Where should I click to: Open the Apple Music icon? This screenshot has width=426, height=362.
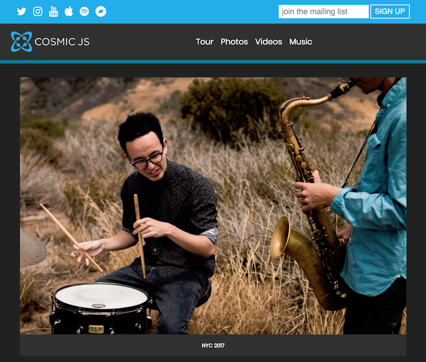click(69, 11)
